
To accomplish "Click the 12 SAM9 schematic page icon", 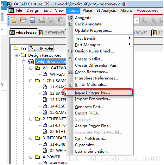I will 45,93.
